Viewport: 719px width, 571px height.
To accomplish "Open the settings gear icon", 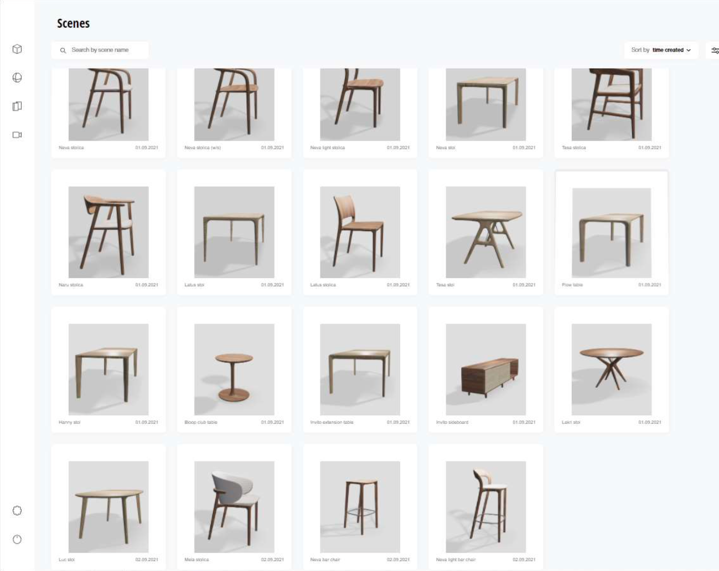I will (x=17, y=511).
